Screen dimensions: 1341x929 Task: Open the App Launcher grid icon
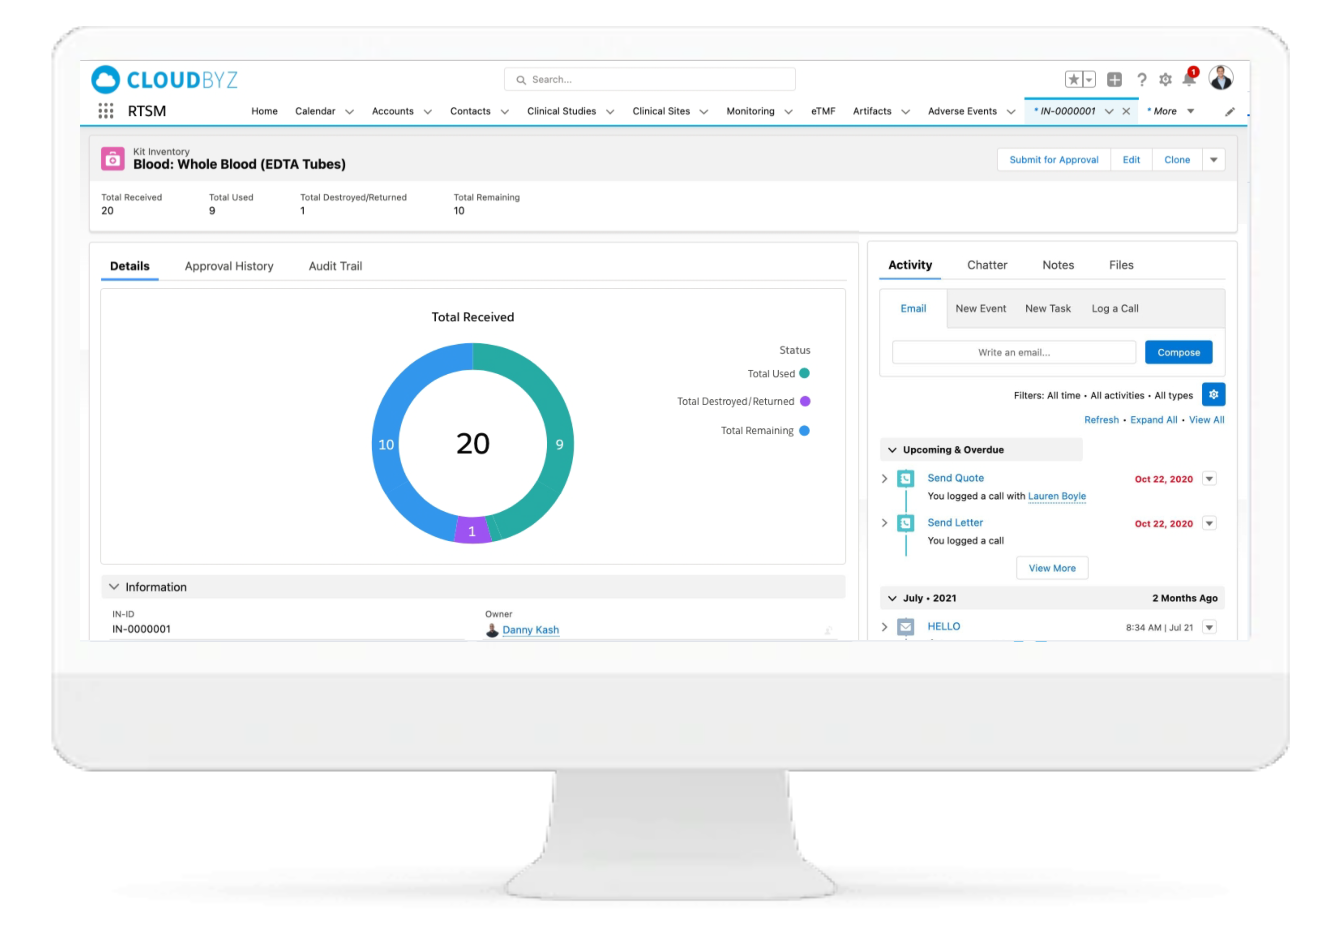105,111
